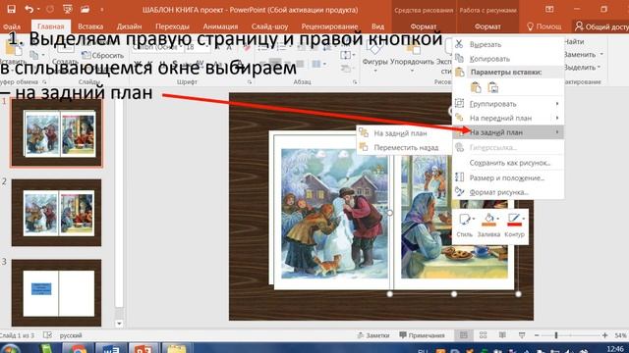Click the Undo arrow icon

click(29, 9)
